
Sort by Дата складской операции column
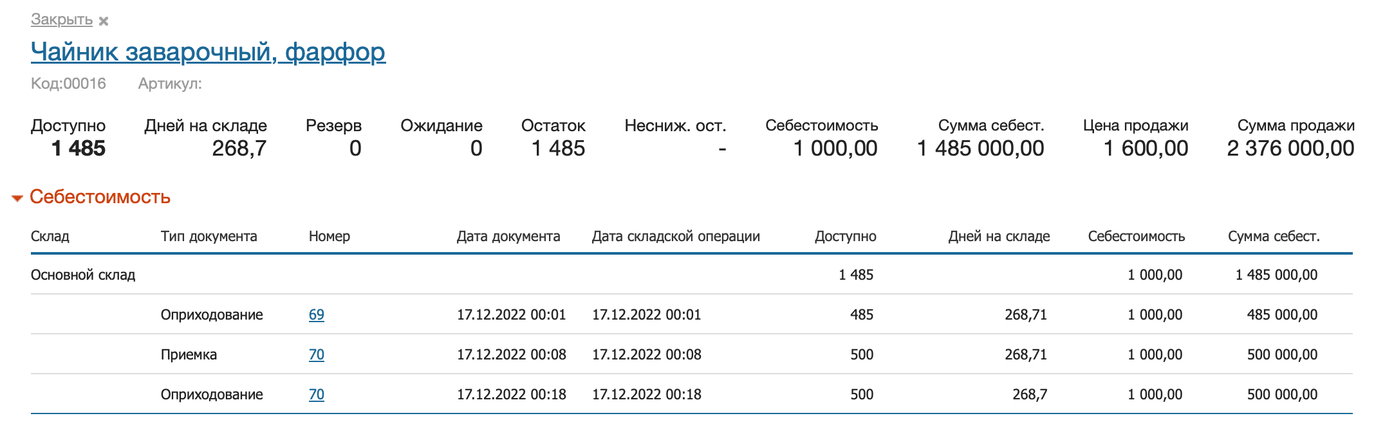[x=676, y=236]
